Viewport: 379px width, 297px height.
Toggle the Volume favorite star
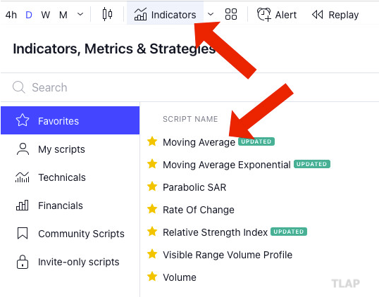pos(152,277)
